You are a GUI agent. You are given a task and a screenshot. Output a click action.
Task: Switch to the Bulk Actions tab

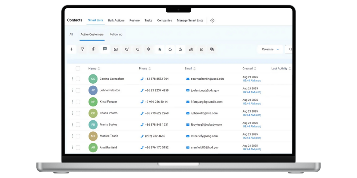(116, 21)
